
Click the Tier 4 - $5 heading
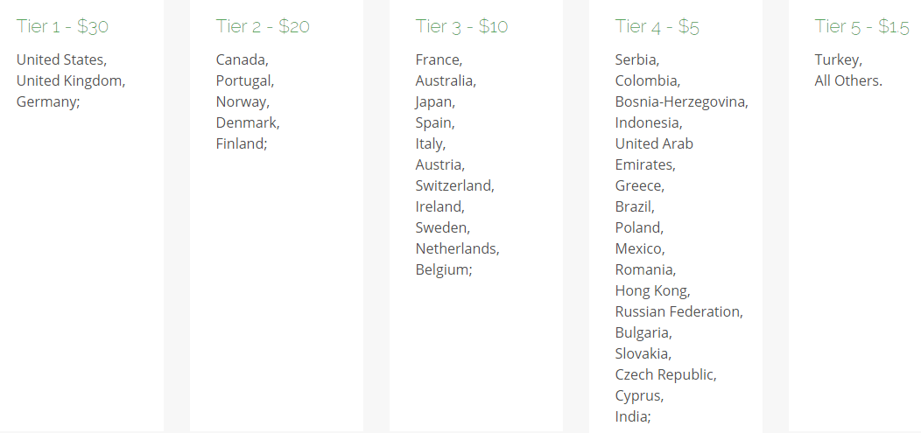point(657,26)
